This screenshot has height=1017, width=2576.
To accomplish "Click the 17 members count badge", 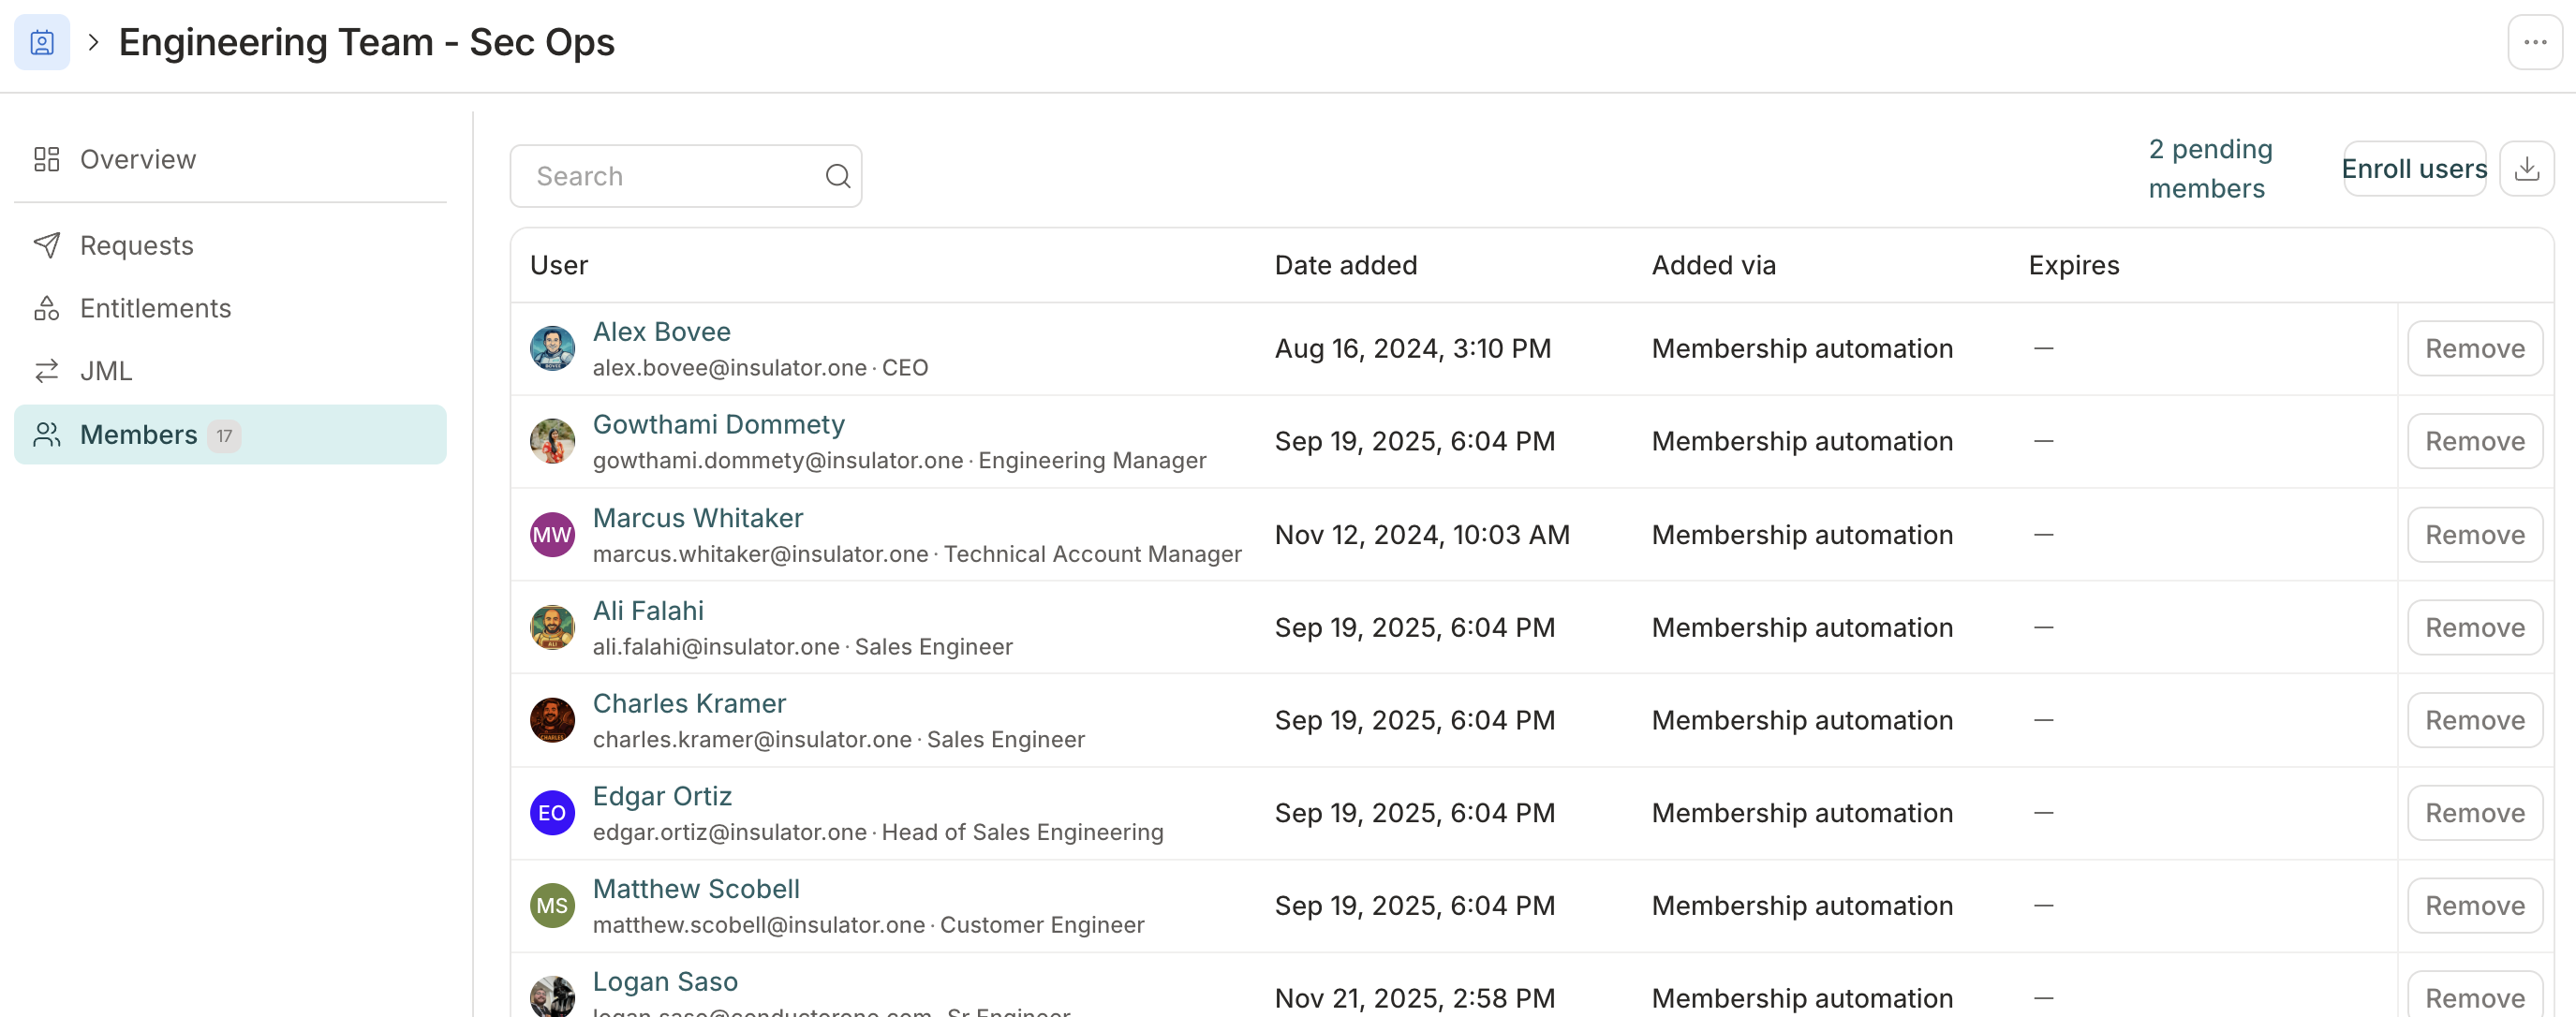I will [224, 436].
